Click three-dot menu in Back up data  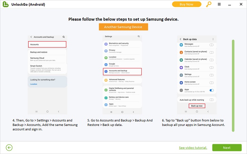(x=213, y=39)
